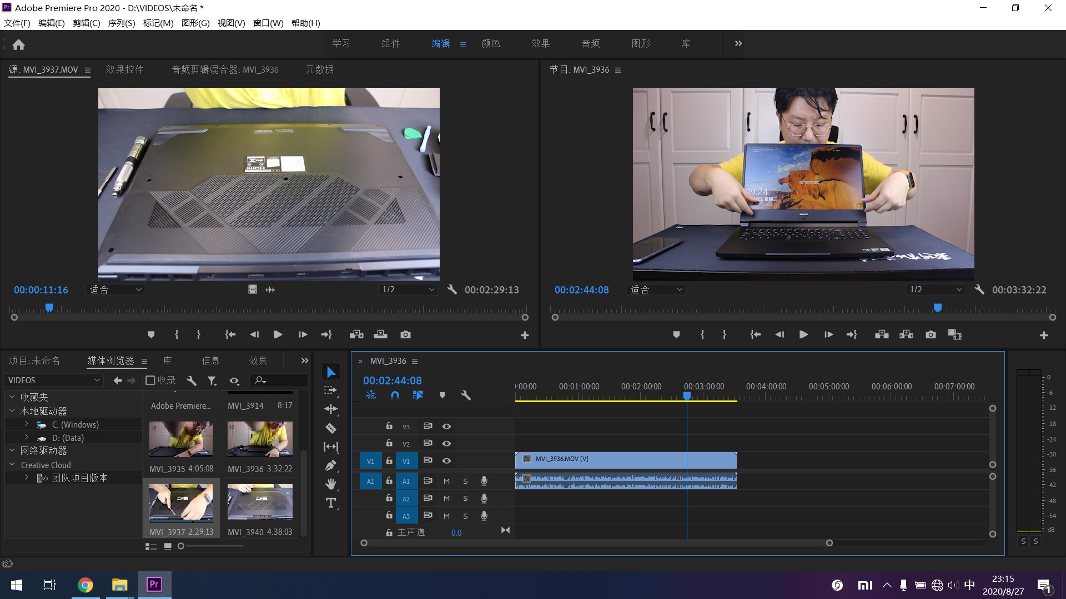This screenshot has height=599, width=1066.
Task: Click the Export Frame camera icon in Program monitor
Action: point(931,334)
